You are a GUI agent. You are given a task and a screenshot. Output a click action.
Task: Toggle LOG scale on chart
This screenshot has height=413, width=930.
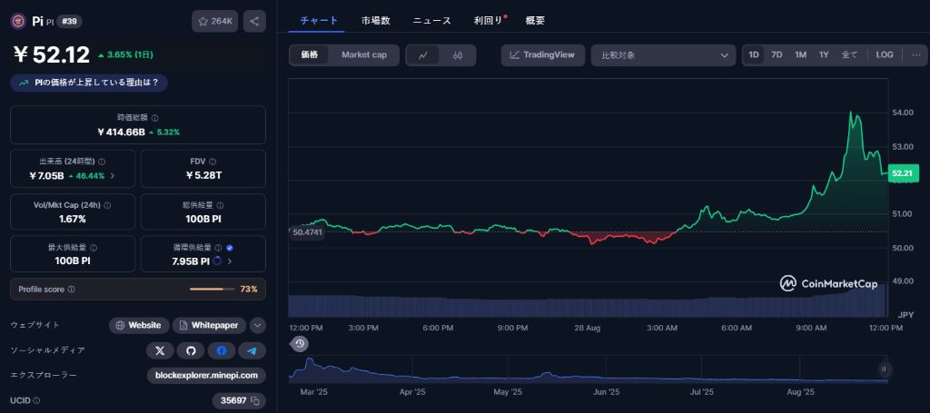coord(885,55)
